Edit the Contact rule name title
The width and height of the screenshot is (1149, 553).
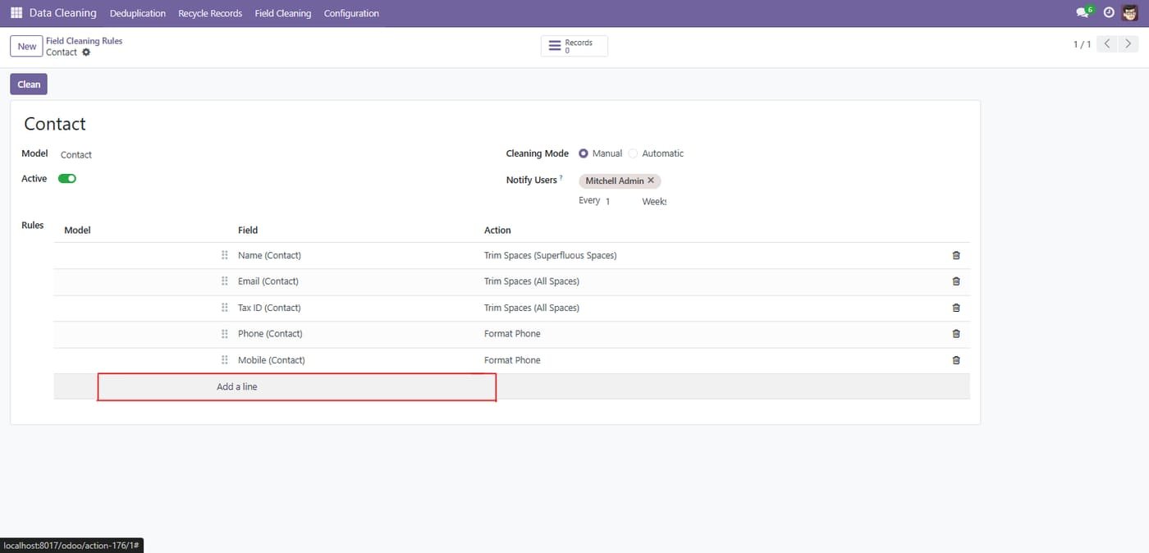pyautogui.click(x=55, y=124)
